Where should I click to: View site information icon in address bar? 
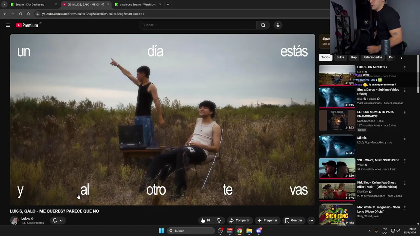38,14
